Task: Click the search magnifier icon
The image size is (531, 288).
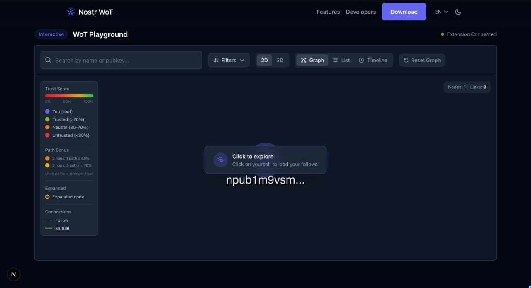Action: [x=48, y=60]
